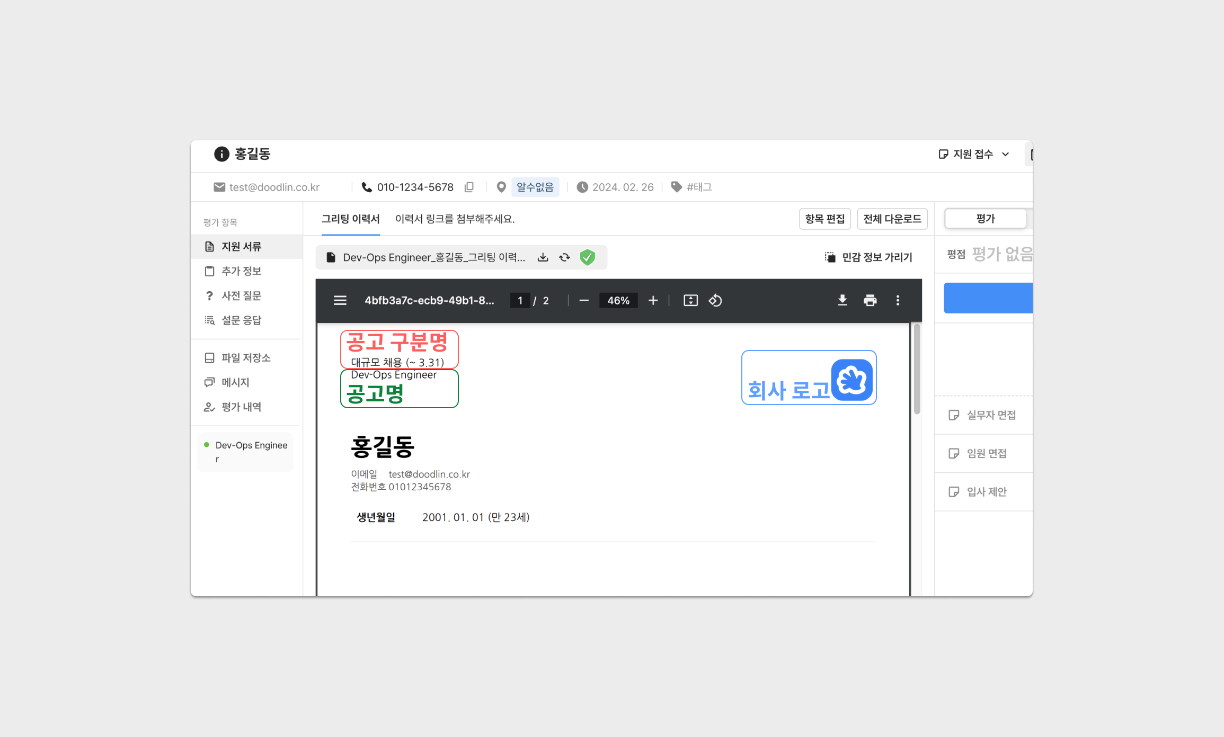Screen dimensions: 1224x737
Task: Click the PDF page number input field
Action: pyautogui.click(x=520, y=301)
